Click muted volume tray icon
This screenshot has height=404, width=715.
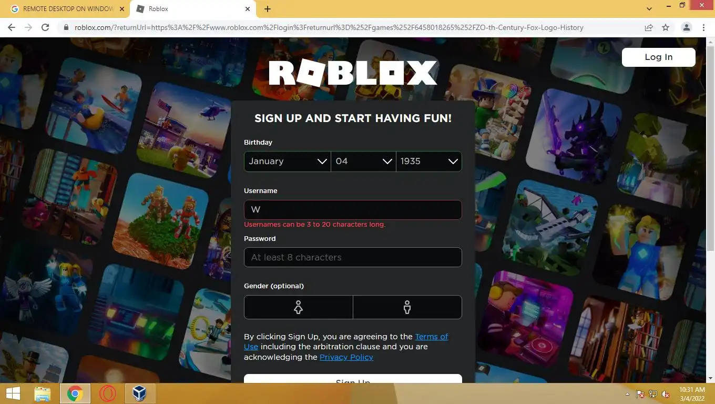[x=666, y=394]
